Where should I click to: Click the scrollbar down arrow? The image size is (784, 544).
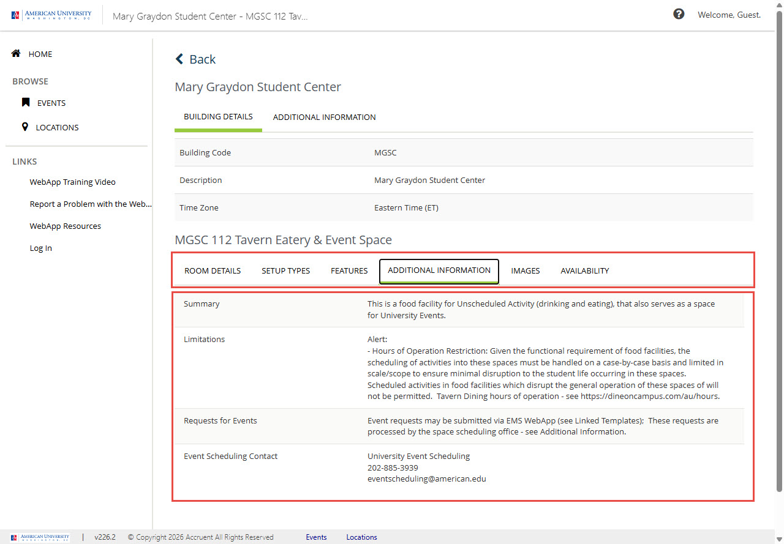click(x=779, y=538)
